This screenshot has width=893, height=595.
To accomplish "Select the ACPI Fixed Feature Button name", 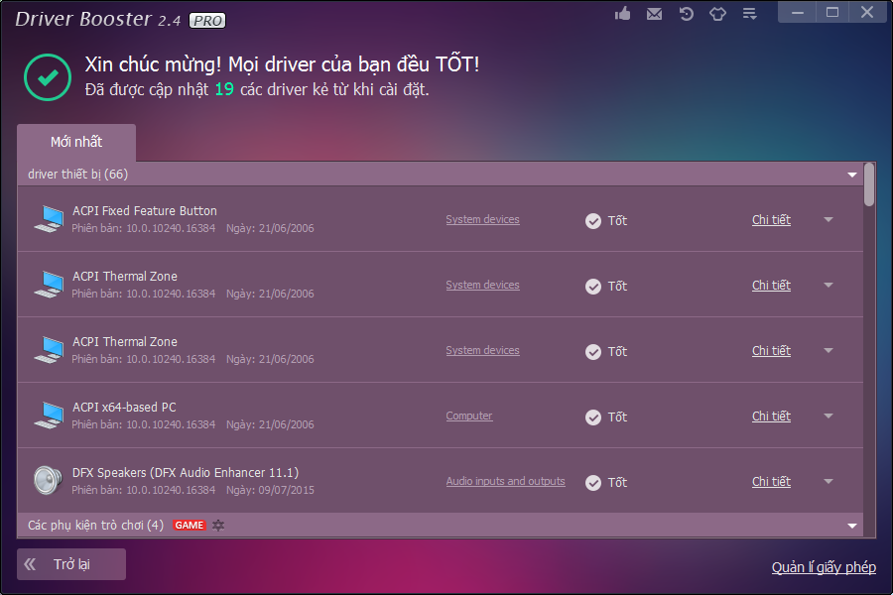I will point(145,210).
